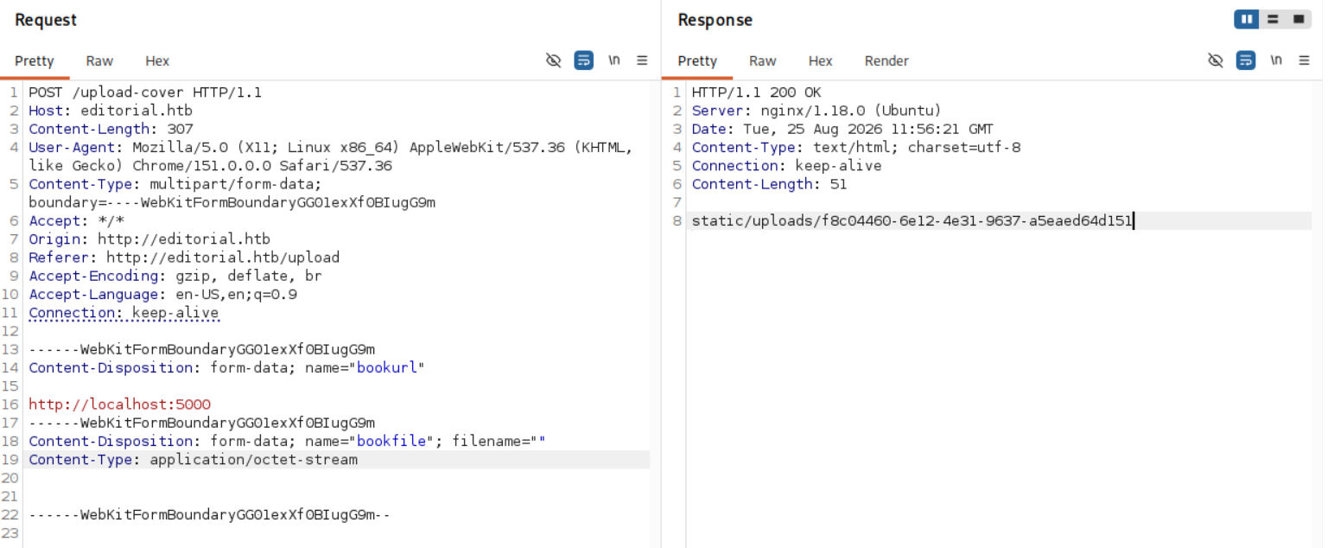Viewport: 1328px width, 548px height.
Task: Click the request Connection: keep-alive header
Action: click(124, 313)
